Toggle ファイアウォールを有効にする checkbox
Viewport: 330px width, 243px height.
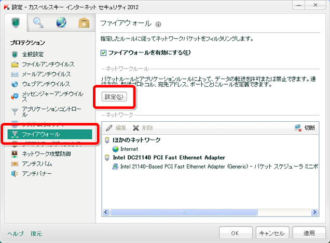(103, 53)
